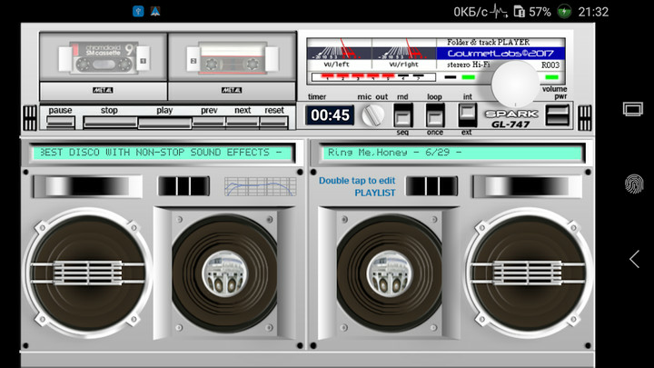Skip to next track with next key

[243, 122]
